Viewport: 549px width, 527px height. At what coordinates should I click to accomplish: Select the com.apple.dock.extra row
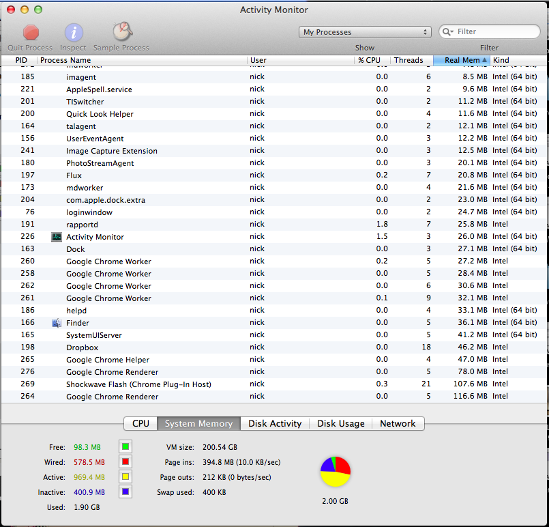pos(274,199)
